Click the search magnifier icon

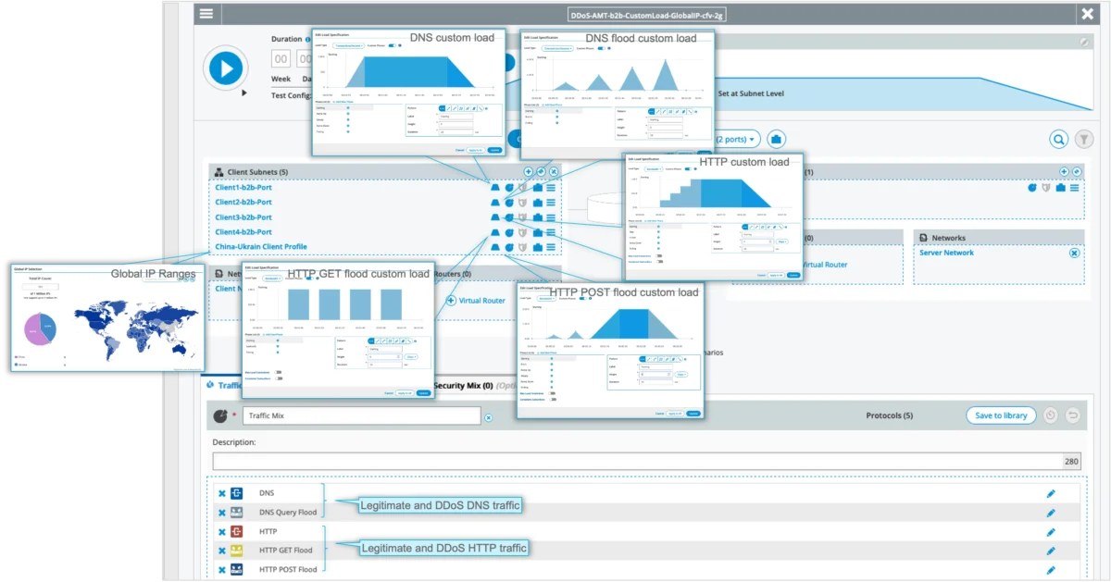tap(1058, 139)
